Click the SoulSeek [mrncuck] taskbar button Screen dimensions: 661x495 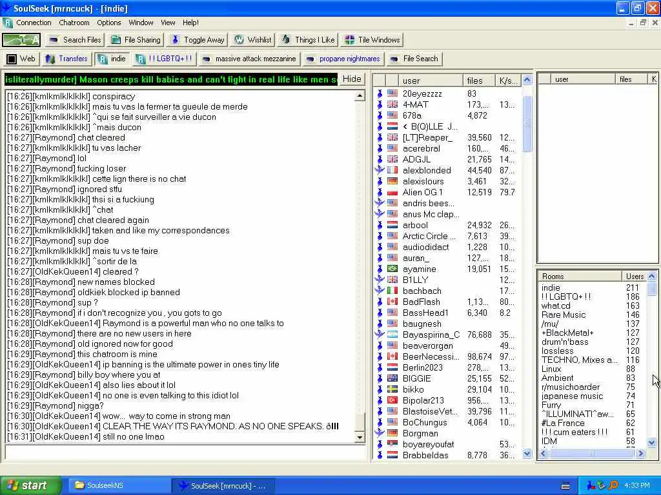pos(223,486)
